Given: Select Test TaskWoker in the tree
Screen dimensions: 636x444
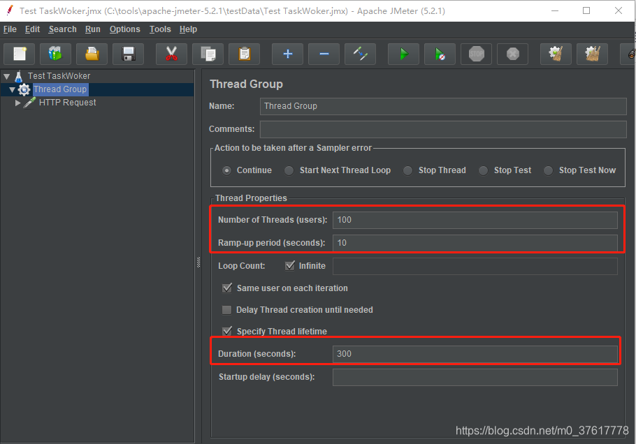Looking at the screenshot, I should pyautogui.click(x=59, y=76).
